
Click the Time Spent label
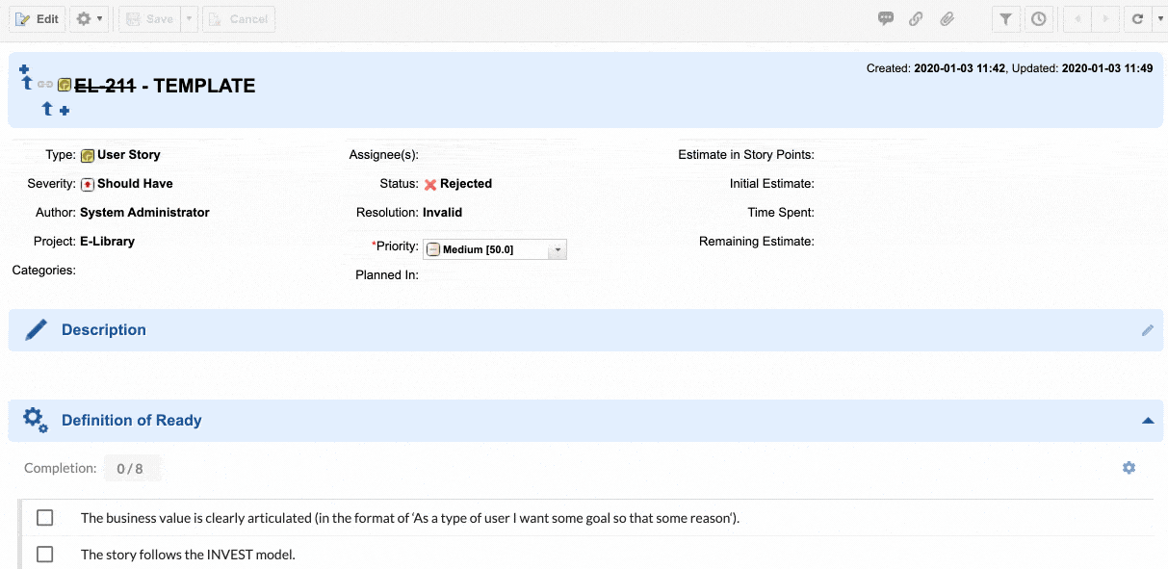coord(781,213)
